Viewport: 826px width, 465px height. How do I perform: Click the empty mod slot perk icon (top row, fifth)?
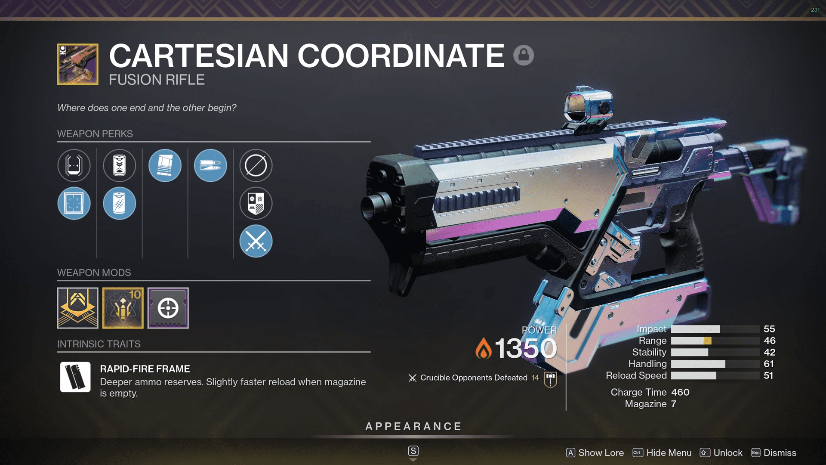(x=255, y=164)
